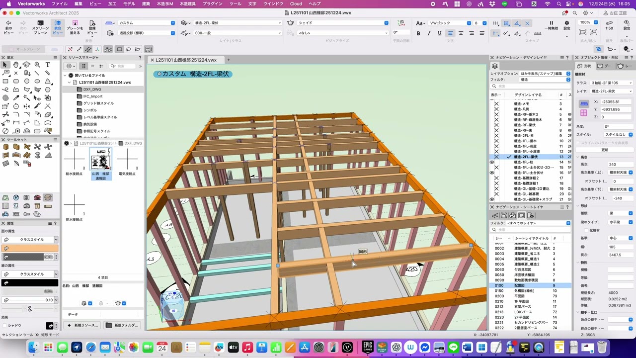Open the Calendar app in the Dock

pos(162,347)
